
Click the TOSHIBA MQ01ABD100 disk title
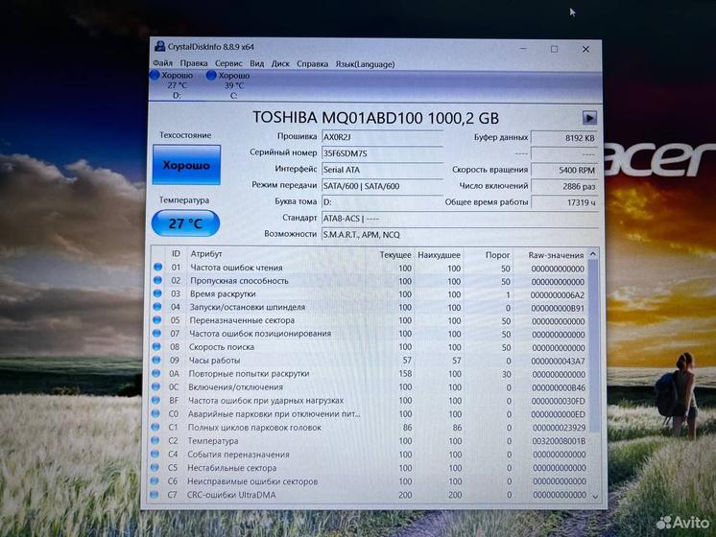click(x=375, y=118)
